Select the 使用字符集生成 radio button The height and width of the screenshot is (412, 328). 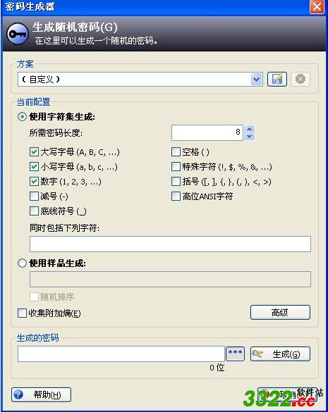[22, 117]
